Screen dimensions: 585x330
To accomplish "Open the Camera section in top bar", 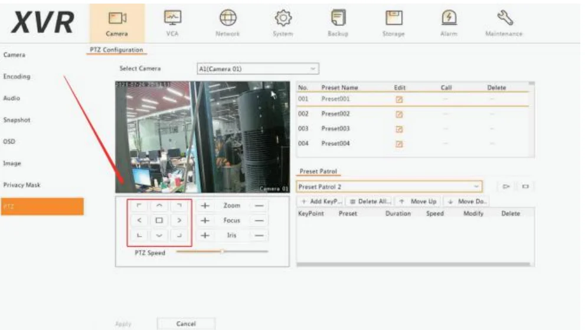I will pos(117,23).
